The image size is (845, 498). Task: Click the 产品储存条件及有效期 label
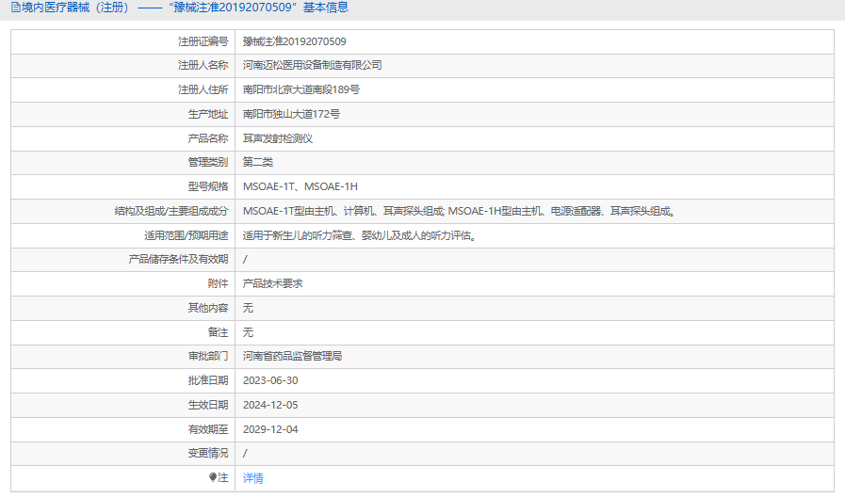178,259
